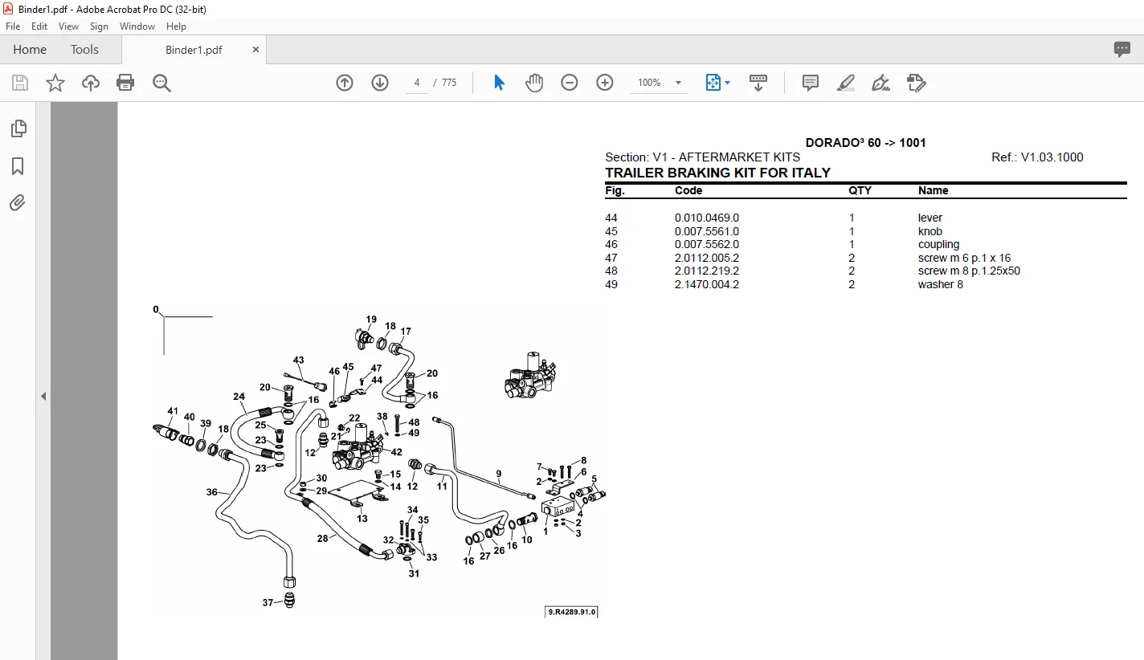Click part code 0.007.5562.0
Screen dimensions: 1144x660
click(x=707, y=244)
